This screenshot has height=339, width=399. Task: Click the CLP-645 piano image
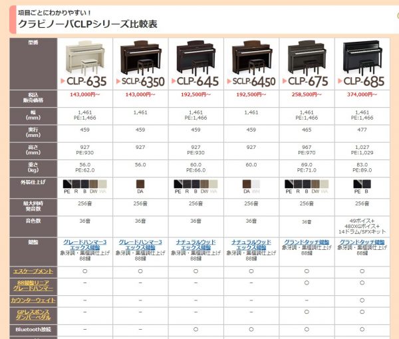click(196, 57)
